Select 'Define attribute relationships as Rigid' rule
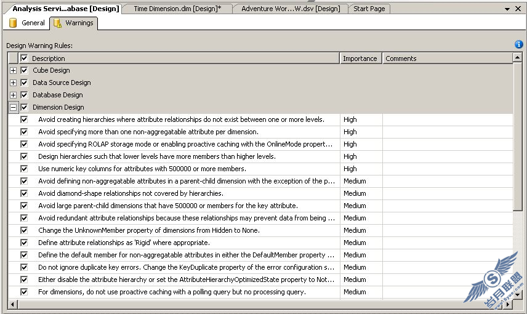The height and width of the screenshot is (314, 527). click(124, 243)
